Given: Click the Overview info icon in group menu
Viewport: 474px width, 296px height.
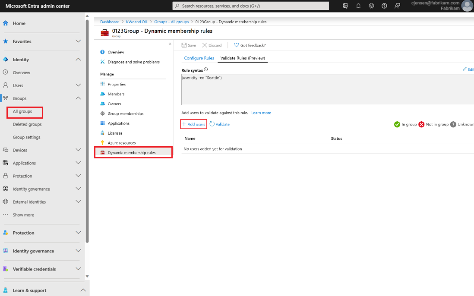Looking at the screenshot, I should pyautogui.click(x=102, y=52).
